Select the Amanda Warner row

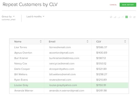(x=69, y=91)
